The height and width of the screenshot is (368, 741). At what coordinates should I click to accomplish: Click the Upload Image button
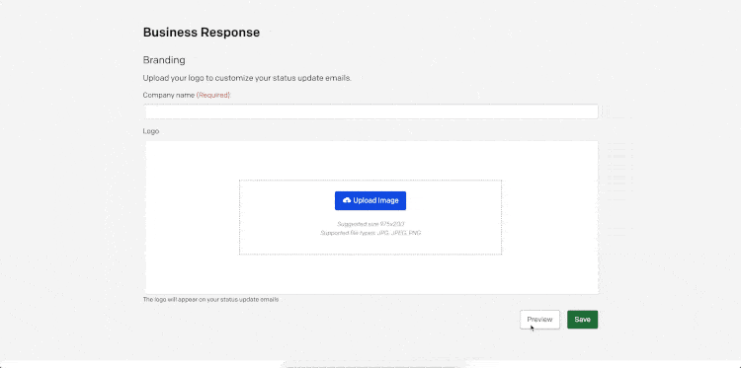pyautogui.click(x=370, y=200)
